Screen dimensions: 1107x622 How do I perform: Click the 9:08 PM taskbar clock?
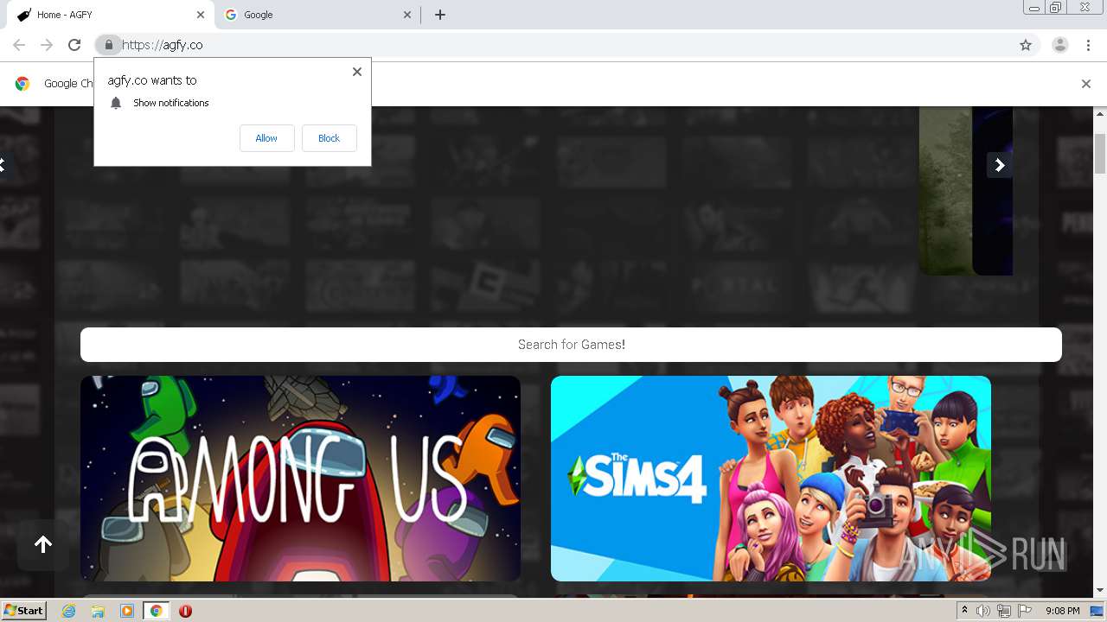coord(1062,611)
